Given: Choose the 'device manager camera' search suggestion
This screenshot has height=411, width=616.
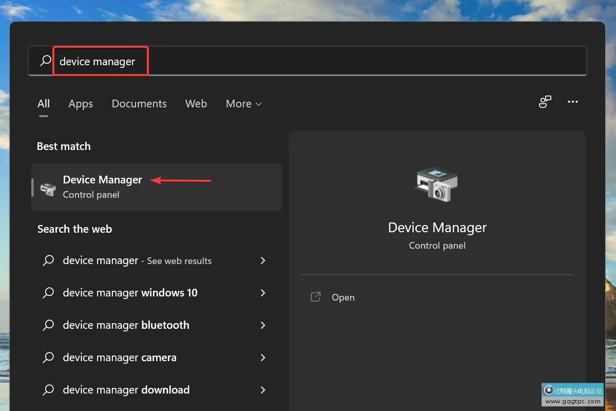Looking at the screenshot, I should 120,358.
